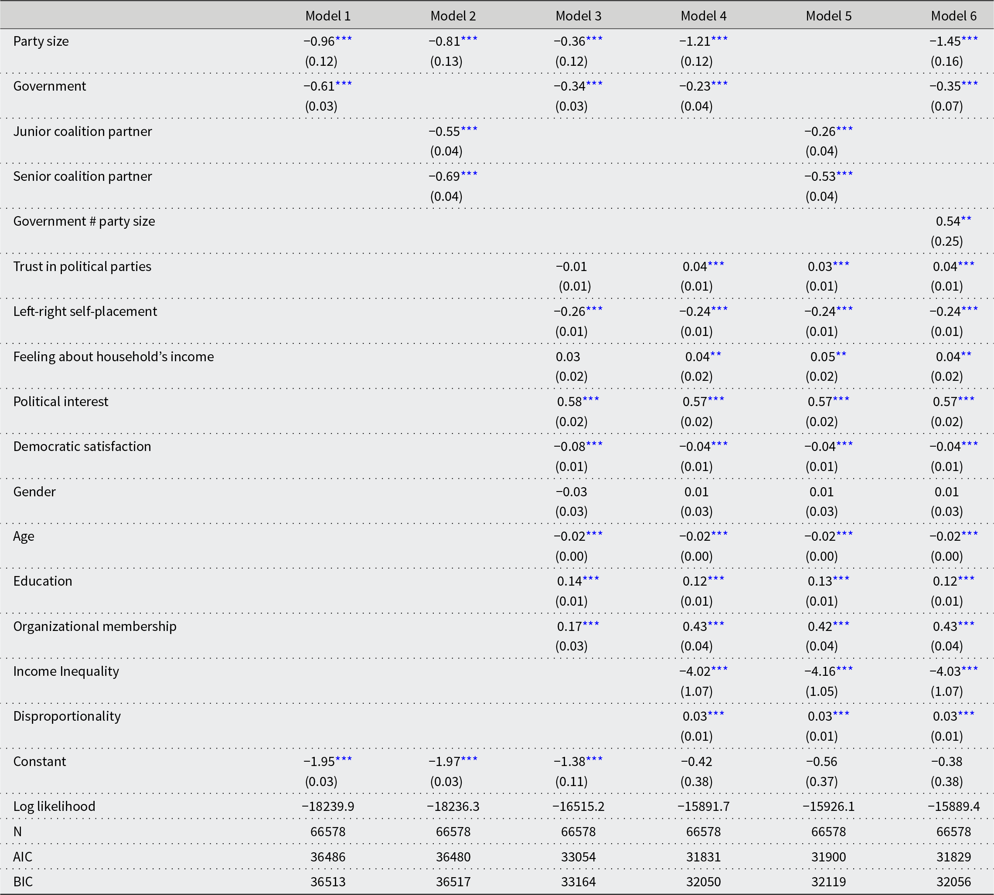Click the Government # party size label

click(x=84, y=221)
